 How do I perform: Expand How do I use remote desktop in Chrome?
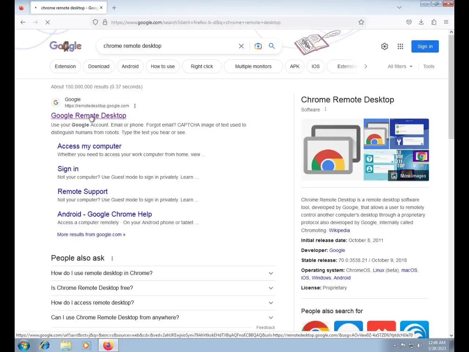163,273
